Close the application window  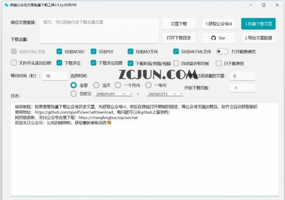[277, 5]
